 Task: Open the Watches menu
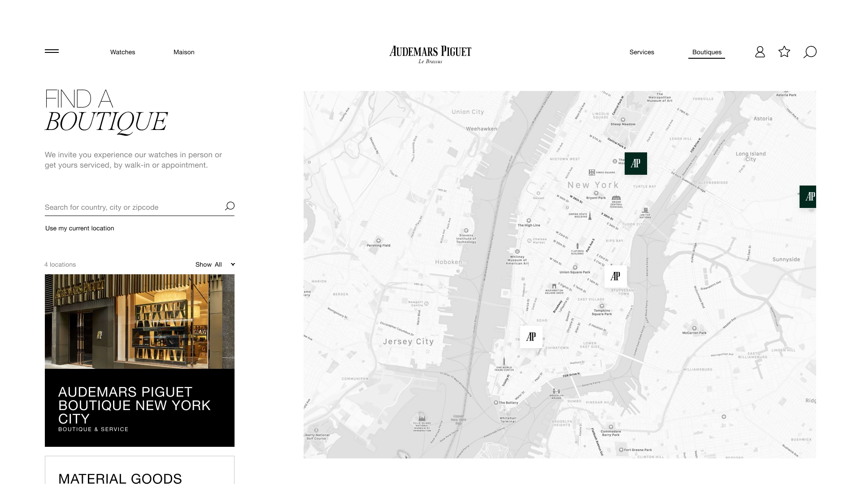[122, 52]
